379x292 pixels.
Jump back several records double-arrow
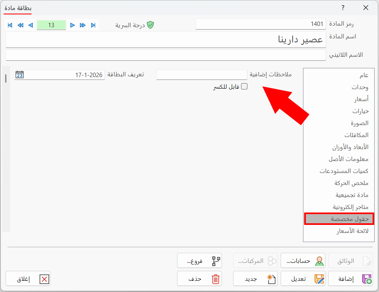(x=20, y=25)
